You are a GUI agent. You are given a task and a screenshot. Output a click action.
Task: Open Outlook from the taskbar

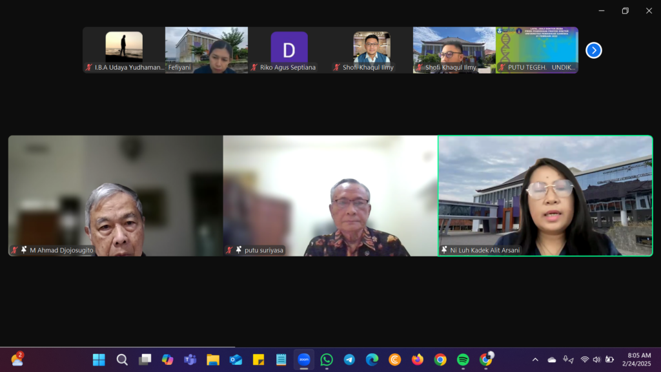(x=236, y=360)
